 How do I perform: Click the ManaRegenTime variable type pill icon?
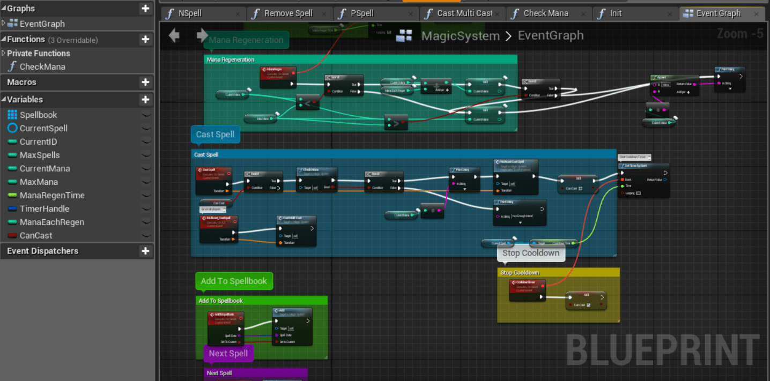(x=12, y=195)
